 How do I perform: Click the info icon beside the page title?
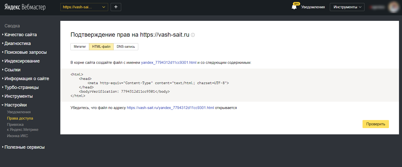click(x=193, y=35)
